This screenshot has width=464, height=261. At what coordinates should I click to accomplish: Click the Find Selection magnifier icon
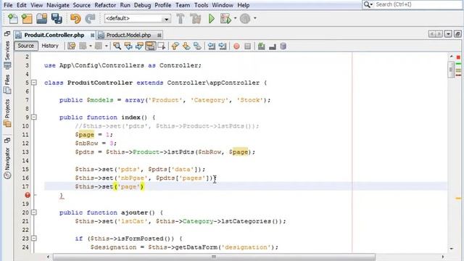117,46
